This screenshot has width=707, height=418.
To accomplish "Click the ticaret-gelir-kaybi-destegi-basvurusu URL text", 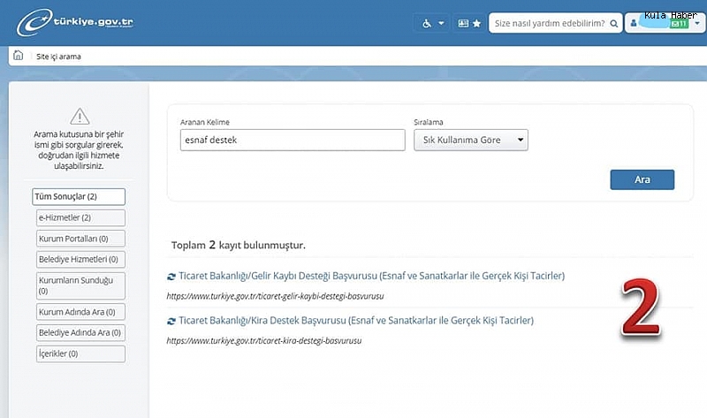I will click(x=275, y=296).
